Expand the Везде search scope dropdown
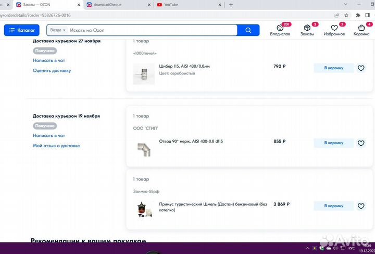The width and height of the screenshot is (375, 254). tap(58, 30)
